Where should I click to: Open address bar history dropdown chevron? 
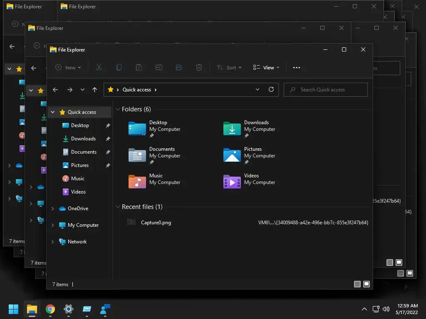(258, 90)
